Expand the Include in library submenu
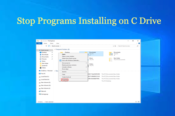The width and height of the screenshot is (175, 116). (x=86, y=67)
